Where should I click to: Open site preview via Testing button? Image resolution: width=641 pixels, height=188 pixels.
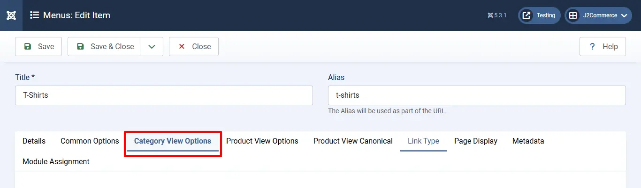[539, 15]
